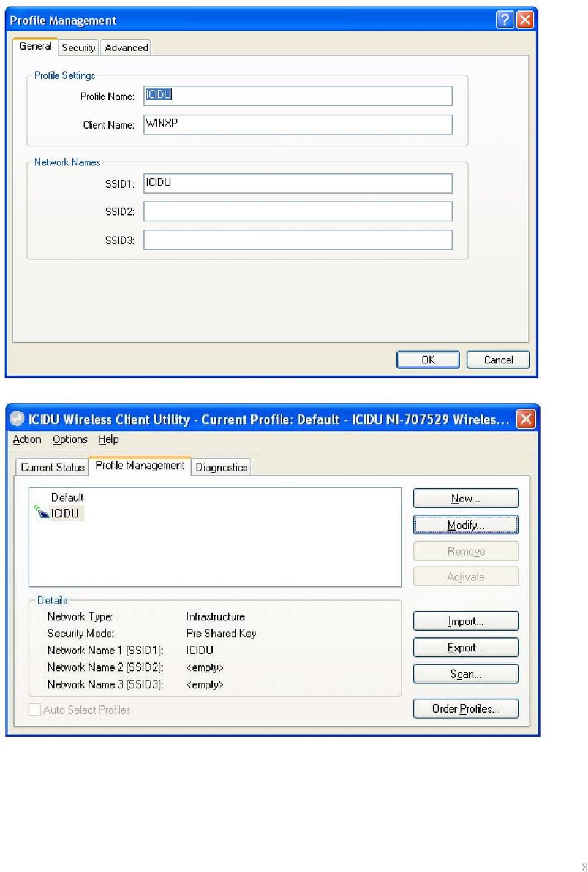
Task: Click the help question mark icon in Profile Management
Action: tap(505, 20)
